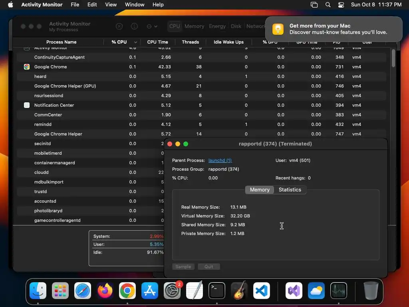Click the Apple menu logo

point(10,4)
